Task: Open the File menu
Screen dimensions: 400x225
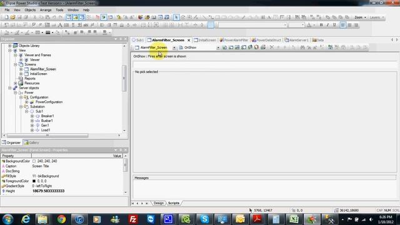Action: [x=7, y=10]
